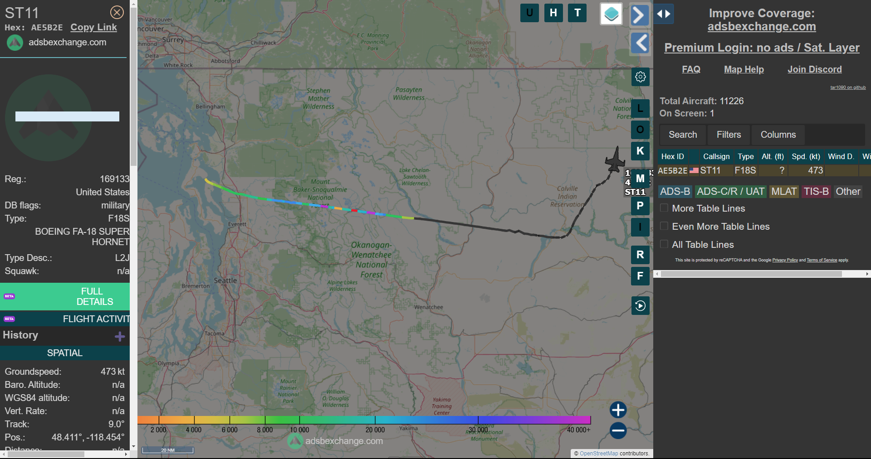Open reCAPTCHA Privacy Policy link
871x459 pixels.
[x=785, y=260]
